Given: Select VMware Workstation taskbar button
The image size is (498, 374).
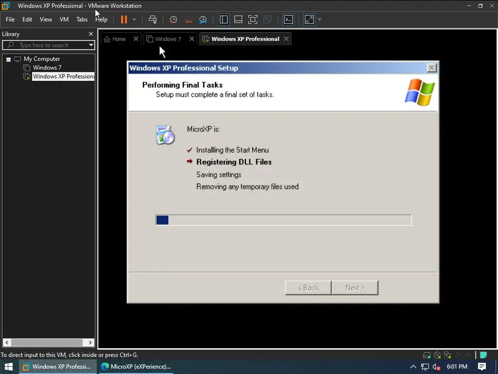Looking at the screenshot, I should (x=57, y=367).
